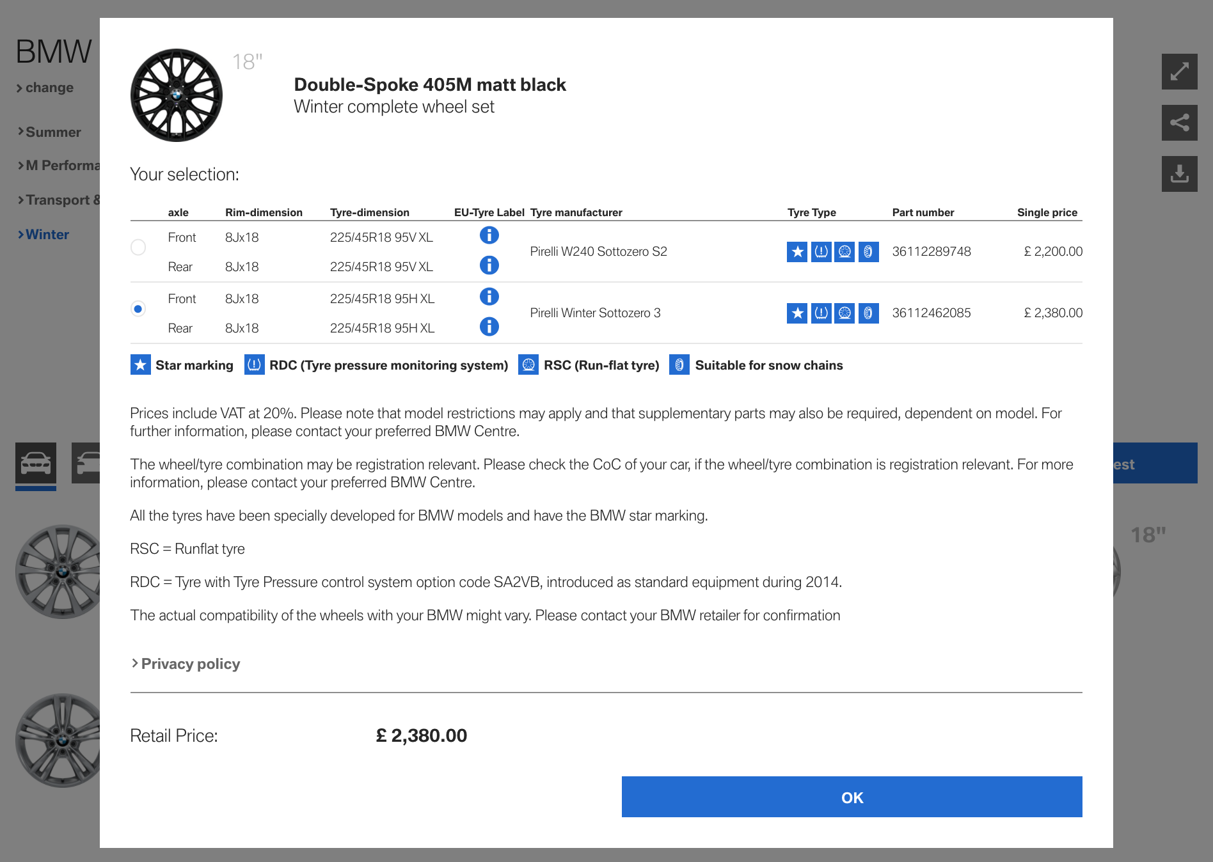Viewport: 1213px width, 862px height.
Task: Click the Winter complete wheel set subtitle
Action: [x=394, y=107]
